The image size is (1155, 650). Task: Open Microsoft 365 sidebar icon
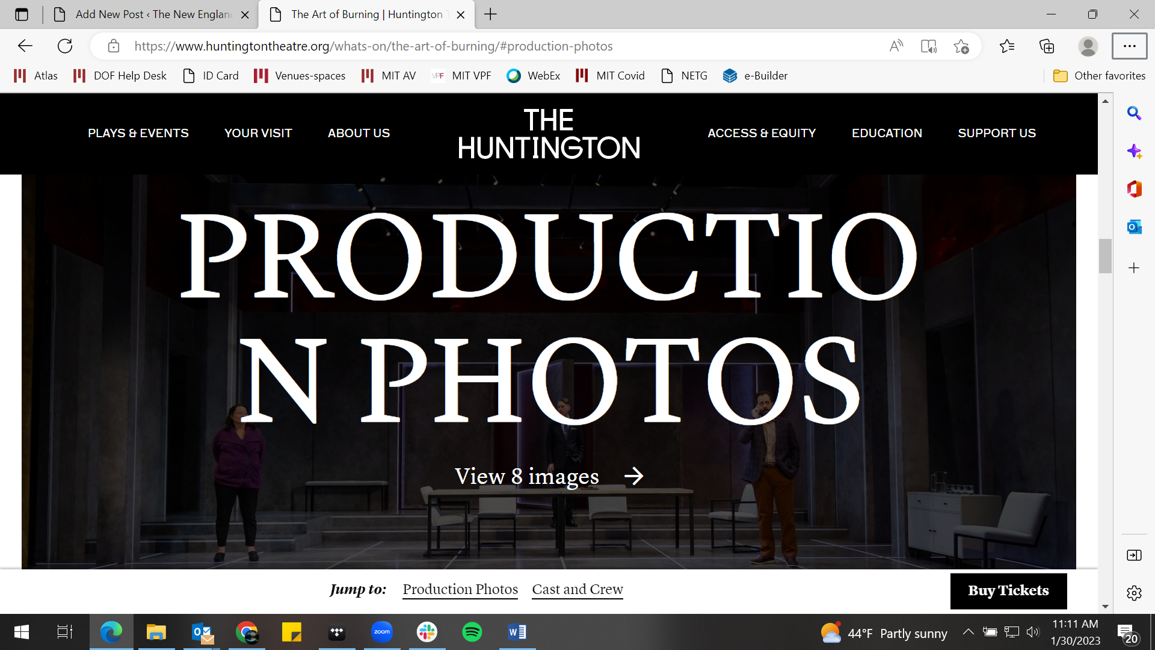coord(1134,189)
